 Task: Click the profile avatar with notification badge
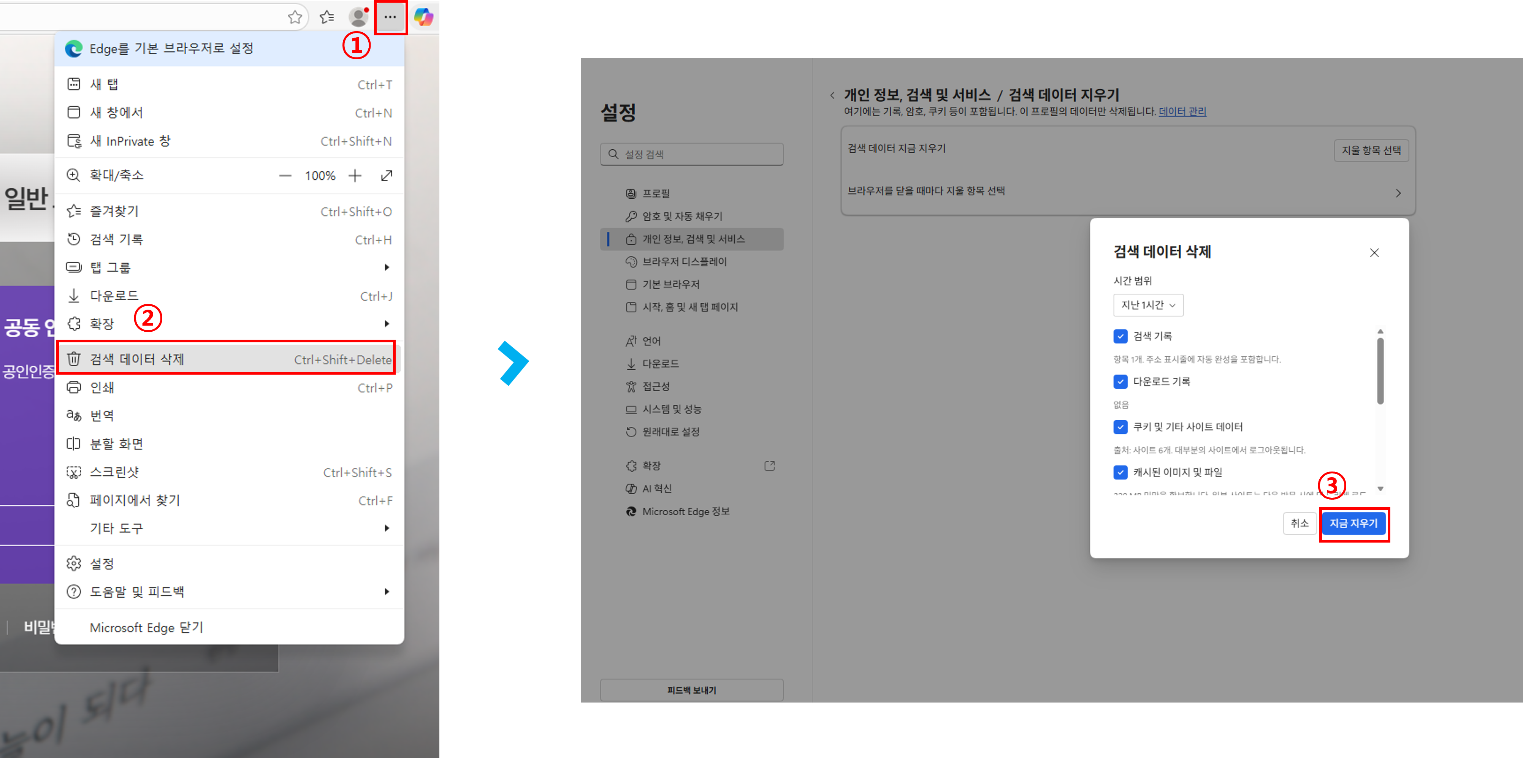coord(358,17)
